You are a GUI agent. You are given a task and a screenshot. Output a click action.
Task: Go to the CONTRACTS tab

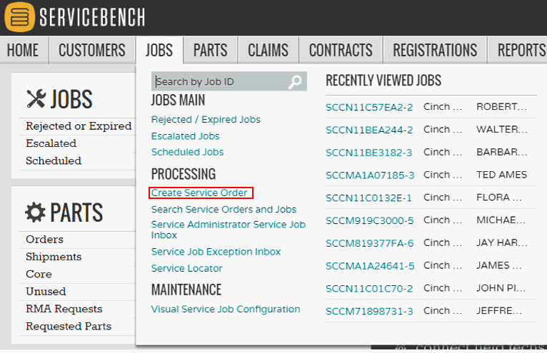pos(341,50)
